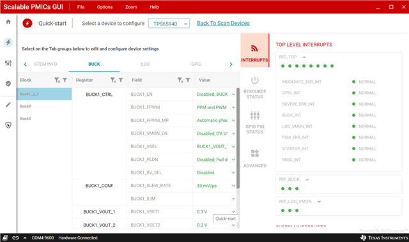Switch to the STEM INFO tab
The width and height of the screenshot is (409, 242).
(45, 64)
